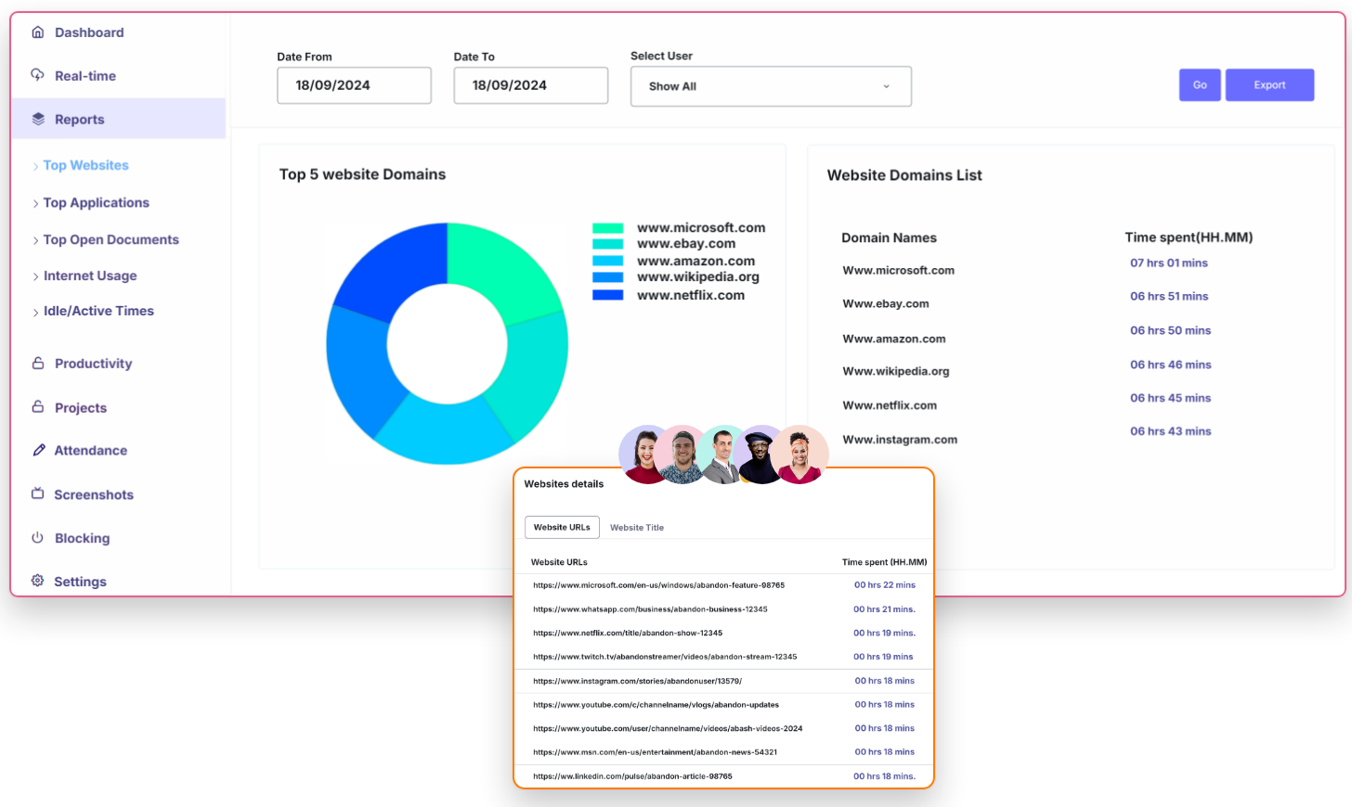1352x807 pixels.
Task: Expand chevron beside Top Open Documents
Action: tap(35, 241)
